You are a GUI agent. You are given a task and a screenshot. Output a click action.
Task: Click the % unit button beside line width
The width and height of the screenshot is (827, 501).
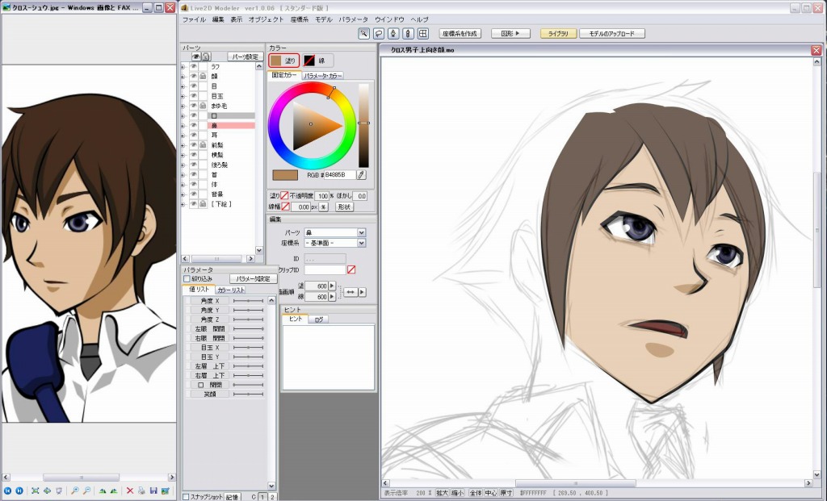point(324,207)
